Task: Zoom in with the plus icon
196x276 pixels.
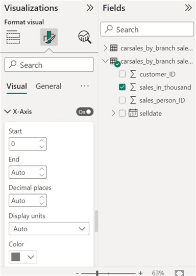Action: (x=140, y=273)
